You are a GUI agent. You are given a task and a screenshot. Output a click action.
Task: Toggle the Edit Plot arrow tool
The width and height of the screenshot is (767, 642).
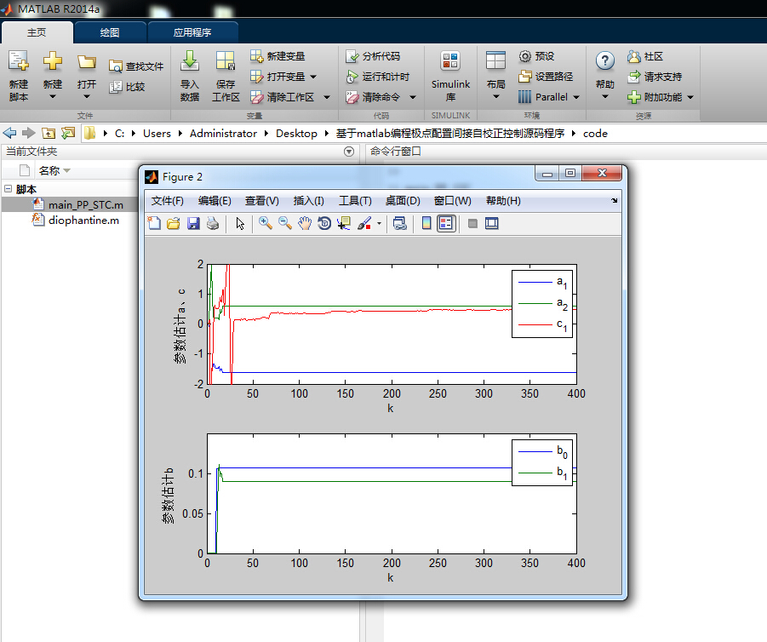click(x=240, y=224)
